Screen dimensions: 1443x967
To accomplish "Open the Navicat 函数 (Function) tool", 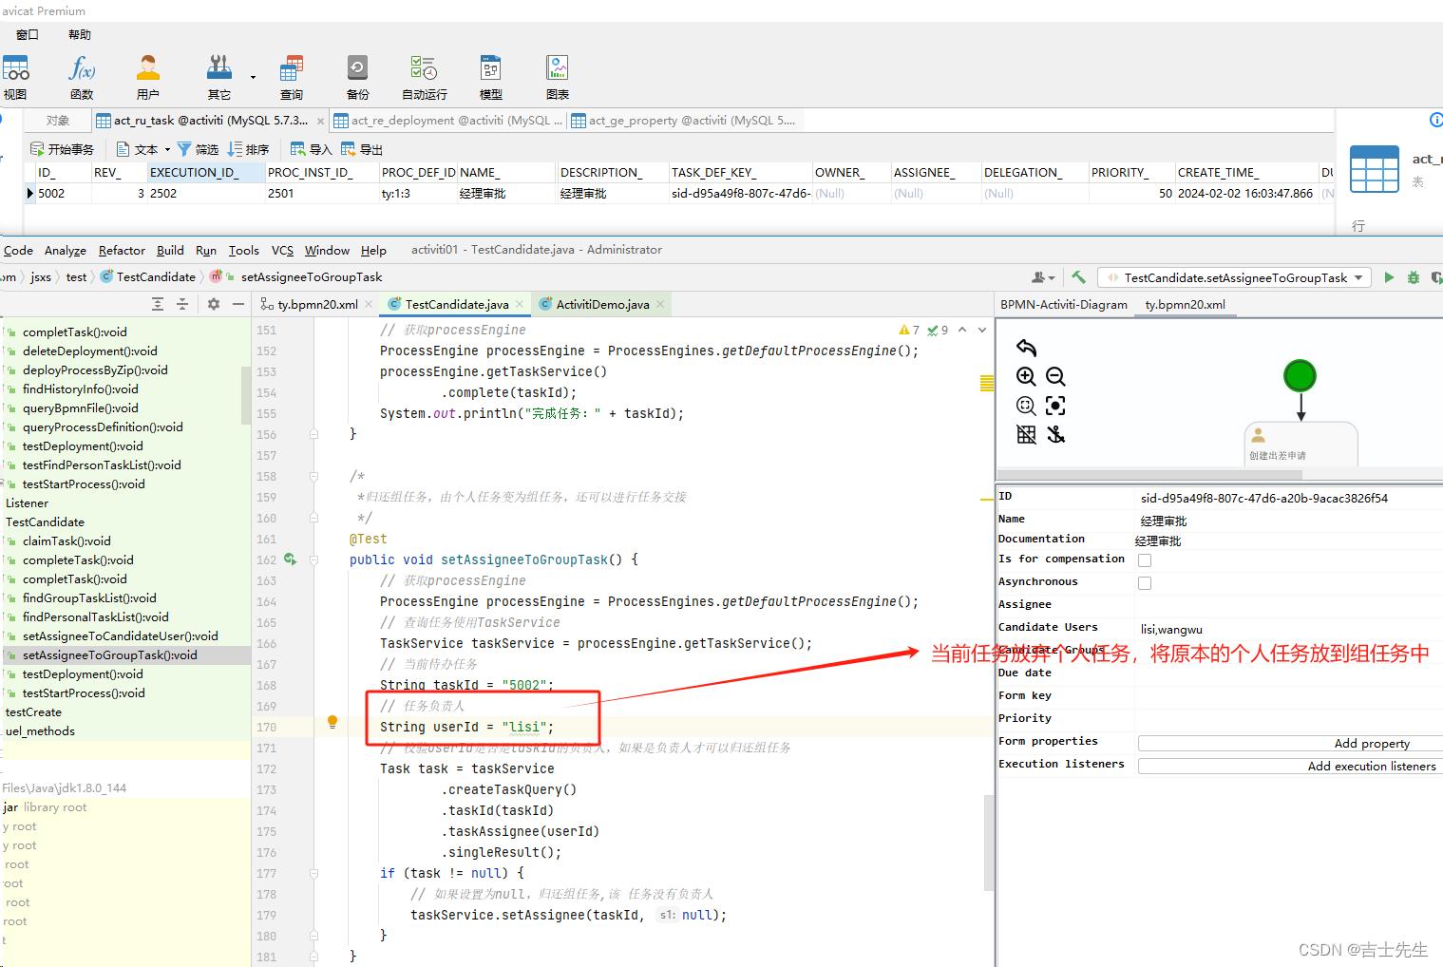I will pos(82,76).
